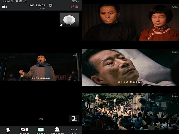Open the meeting security shield icon
The width and height of the screenshot is (179, 134).
click(50, 5)
